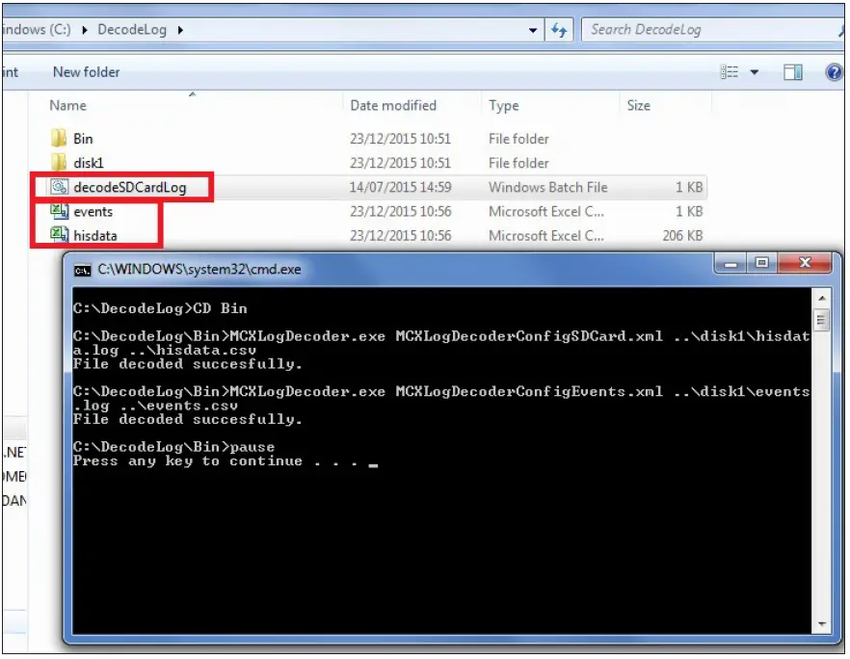
Task: Open the address bar history dropdown
Action: point(532,30)
